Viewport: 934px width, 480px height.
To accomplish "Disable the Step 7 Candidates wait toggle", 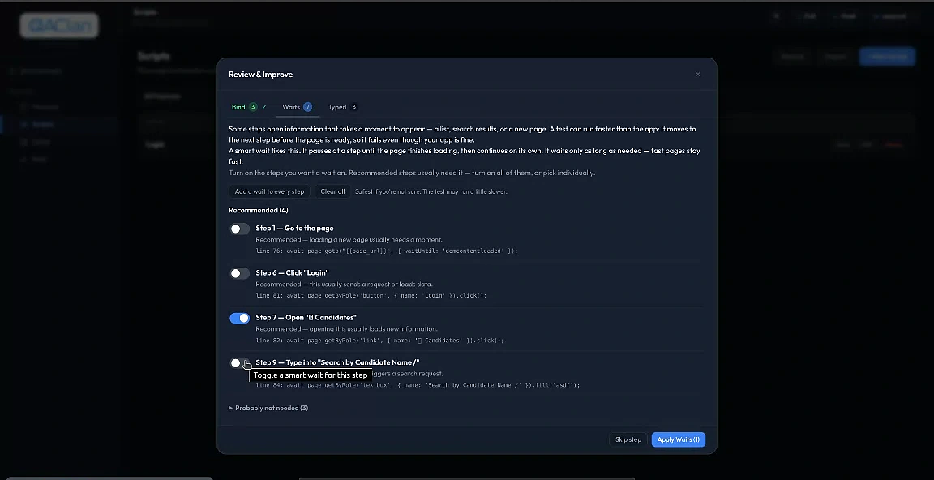I will (239, 319).
